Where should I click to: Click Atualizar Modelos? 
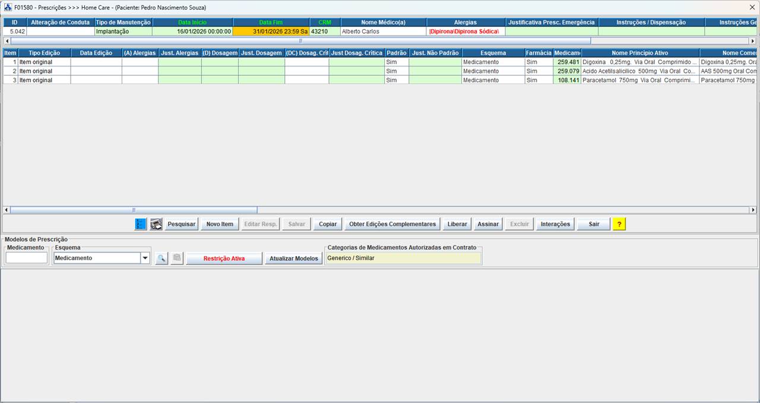293,258
